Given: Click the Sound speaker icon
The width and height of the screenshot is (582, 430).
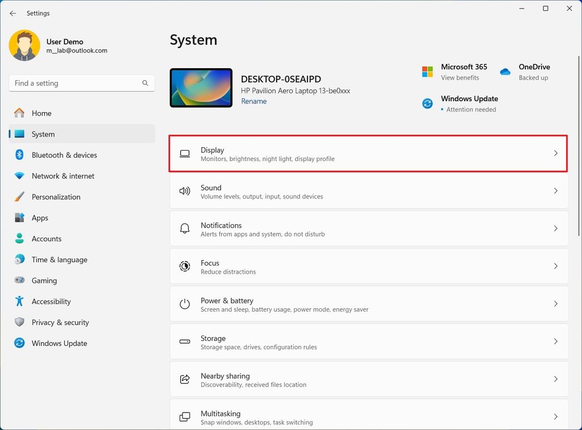Looking at the screenshot, I should pos(184,191).
